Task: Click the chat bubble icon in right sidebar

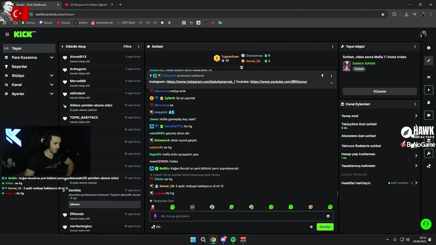Action: point(429,115)
